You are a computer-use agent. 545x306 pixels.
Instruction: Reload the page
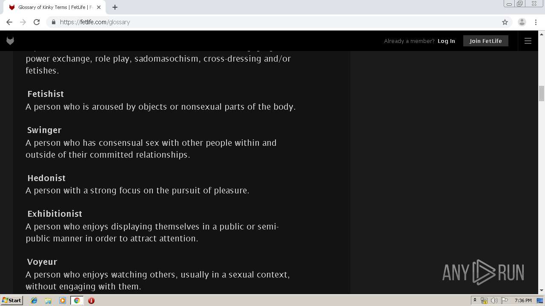[x=37, y=22]
